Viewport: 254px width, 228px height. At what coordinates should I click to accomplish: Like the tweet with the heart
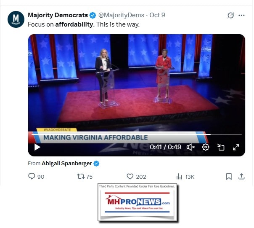tap(130, 177)
